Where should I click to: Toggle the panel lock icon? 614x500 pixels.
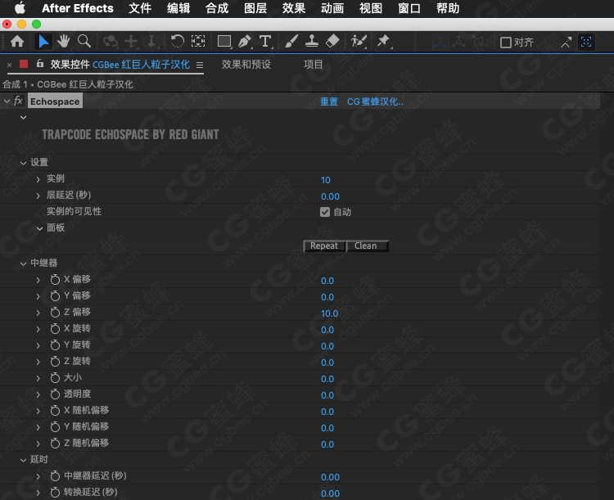tap(40, 64)
